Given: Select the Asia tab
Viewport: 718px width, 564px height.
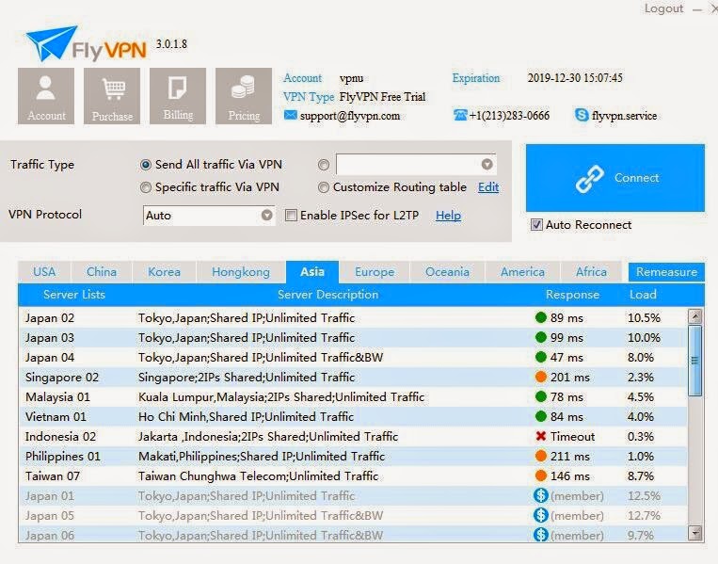Looking at the screenshot, I should click(312, 272).
